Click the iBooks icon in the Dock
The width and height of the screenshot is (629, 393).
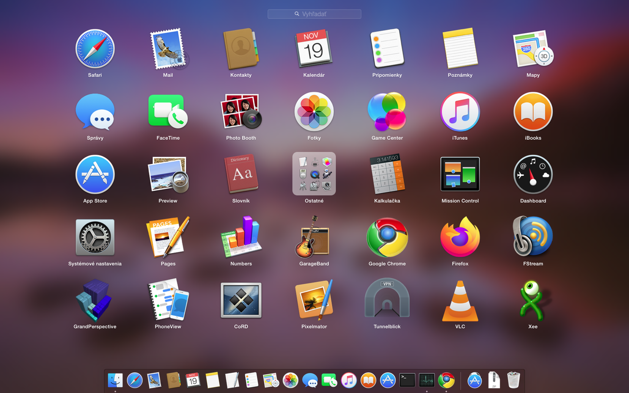368,380
